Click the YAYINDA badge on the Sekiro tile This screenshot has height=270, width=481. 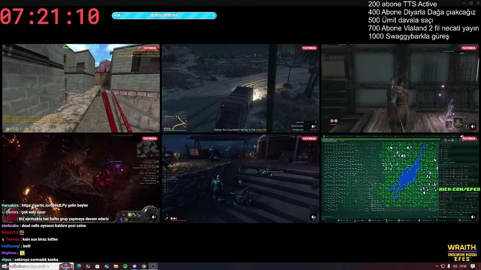tap(469, 48)
